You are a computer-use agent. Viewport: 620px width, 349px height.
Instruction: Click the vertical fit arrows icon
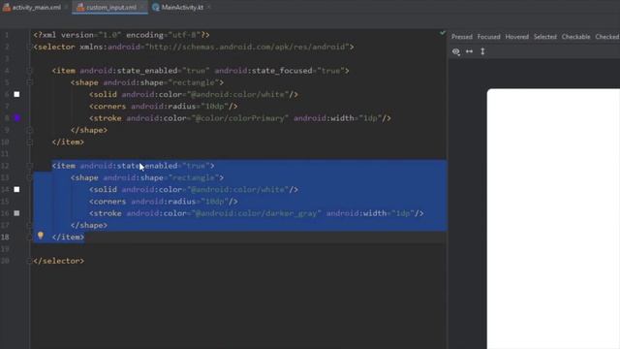tap(482, 51)
